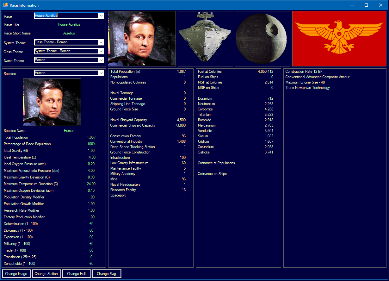Image resolution: width=389 pixels, height=281 pixels.
Task: Click the Race Information window icon
Action: pyautogui.click(x=6, y=5)
